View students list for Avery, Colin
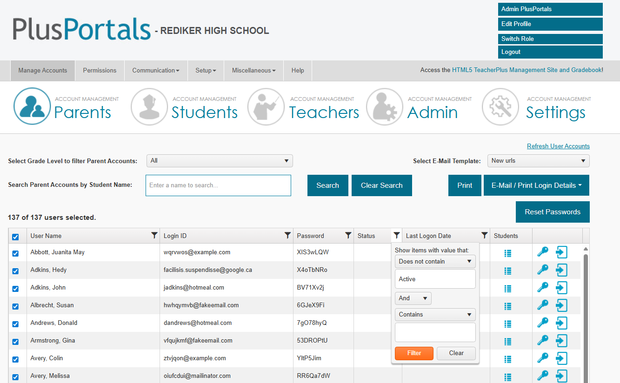This screenshot has width=620, height=383. pos(508,359)
